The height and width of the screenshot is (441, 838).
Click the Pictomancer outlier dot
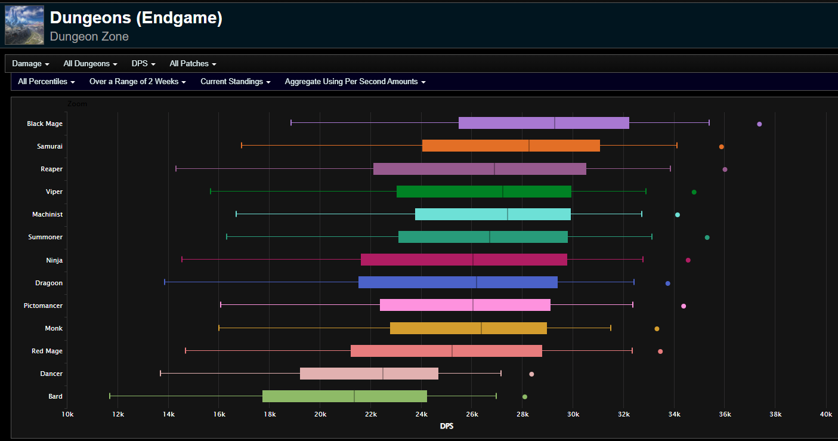point(683,306)
